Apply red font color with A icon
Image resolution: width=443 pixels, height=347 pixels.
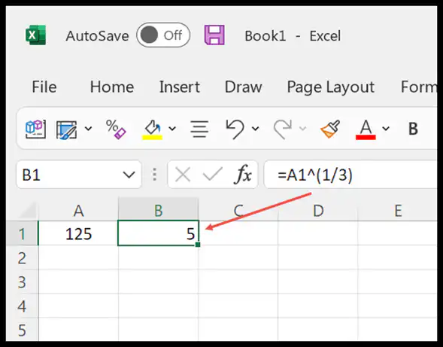(366, 129)
